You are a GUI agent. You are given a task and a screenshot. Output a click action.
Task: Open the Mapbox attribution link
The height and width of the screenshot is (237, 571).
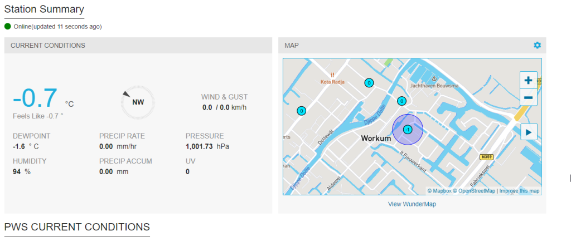tap(439, 191)
